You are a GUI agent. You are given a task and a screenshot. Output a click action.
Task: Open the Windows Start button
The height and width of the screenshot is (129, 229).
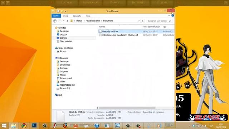tap(4, 125)
